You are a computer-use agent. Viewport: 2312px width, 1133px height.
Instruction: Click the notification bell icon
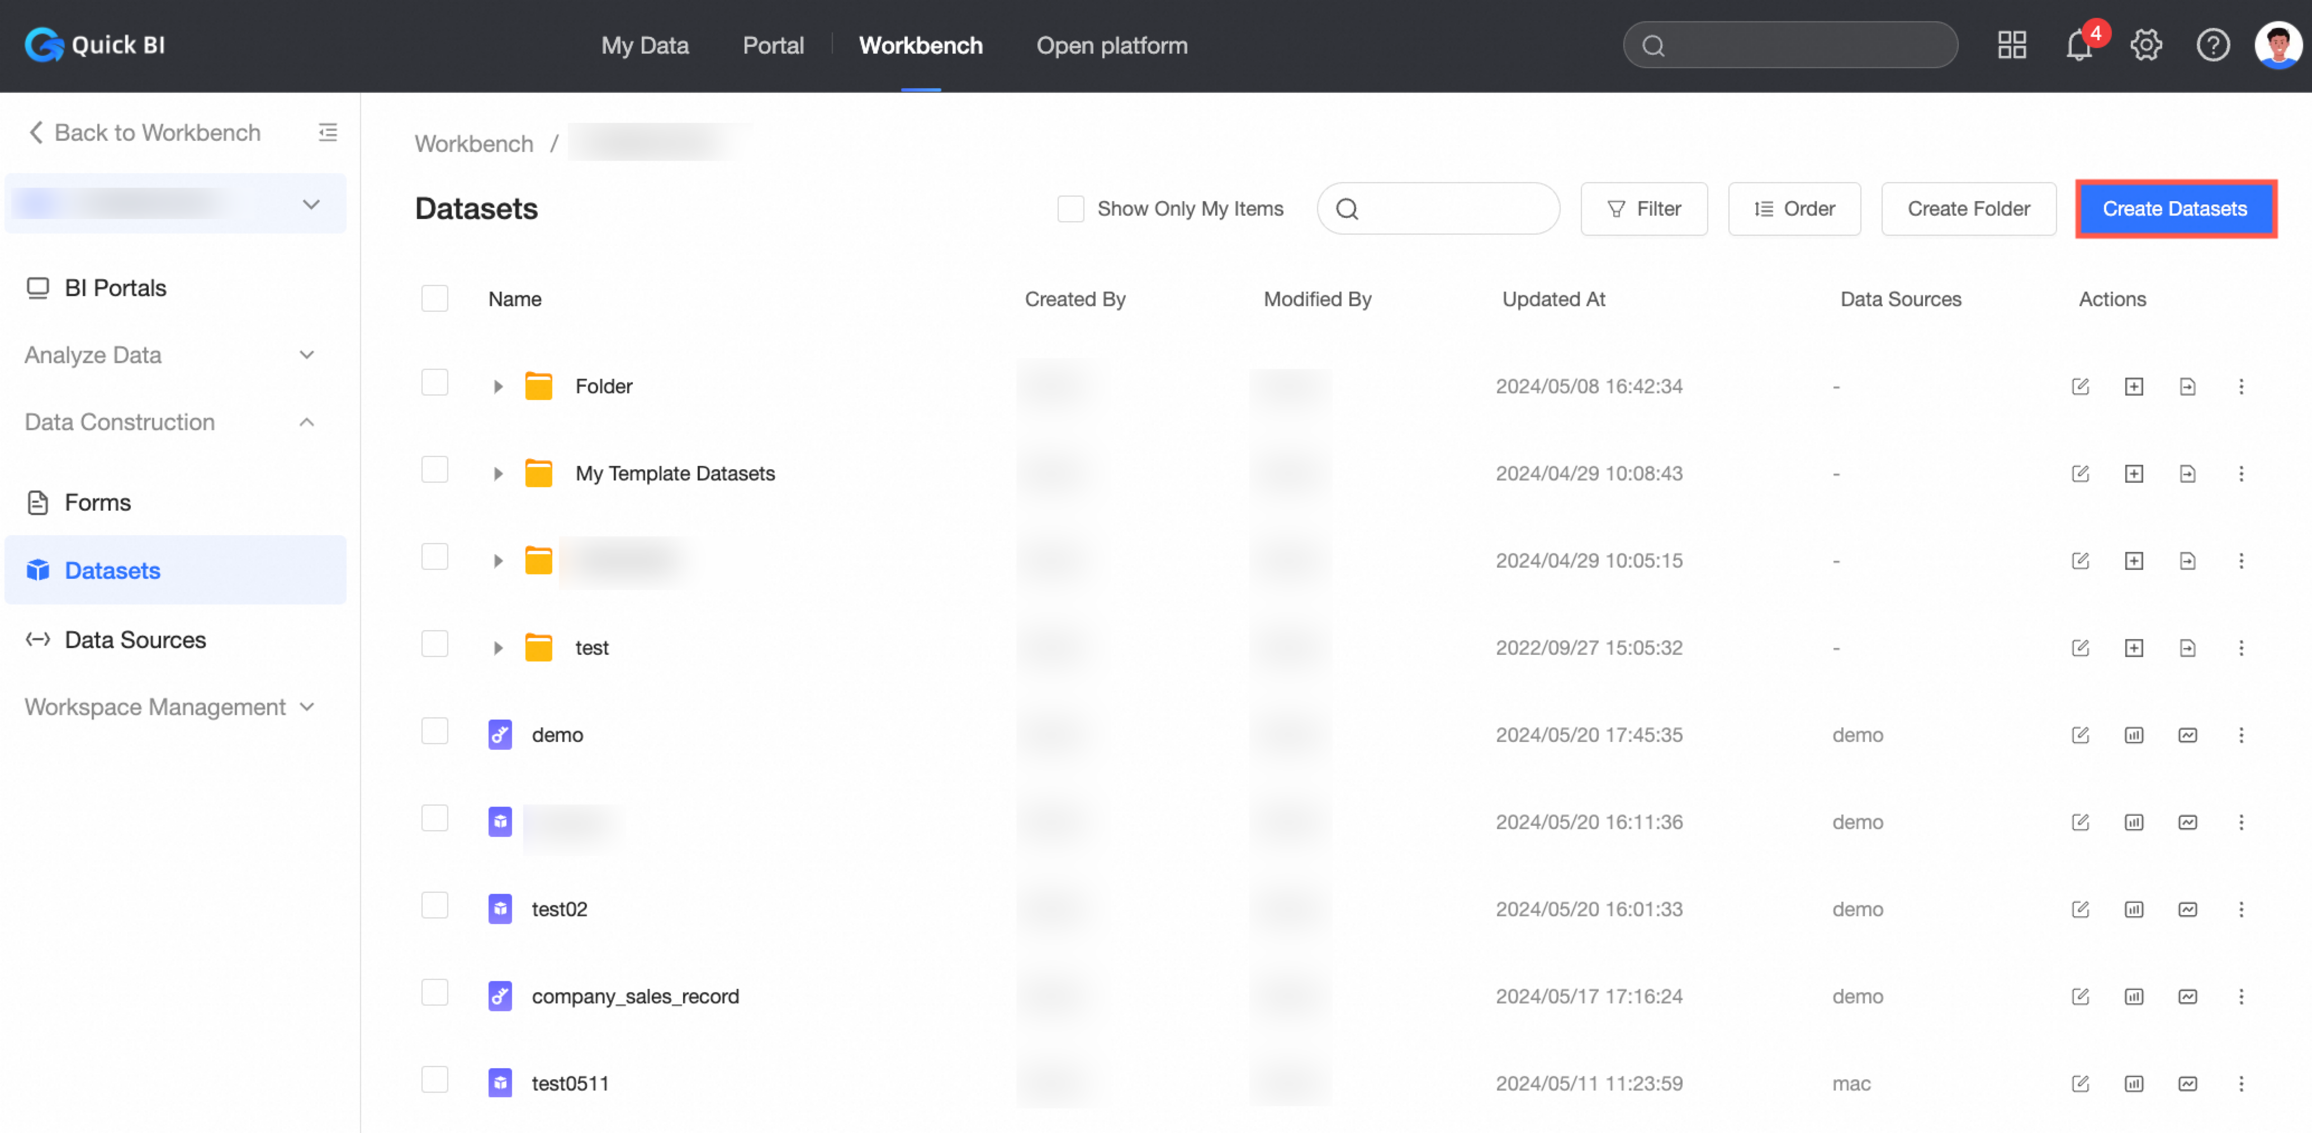pos(2079,45)
